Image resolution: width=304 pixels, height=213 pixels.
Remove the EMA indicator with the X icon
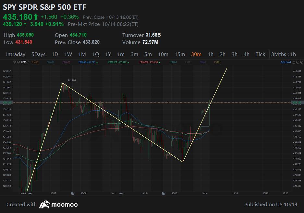coord(18,62)
